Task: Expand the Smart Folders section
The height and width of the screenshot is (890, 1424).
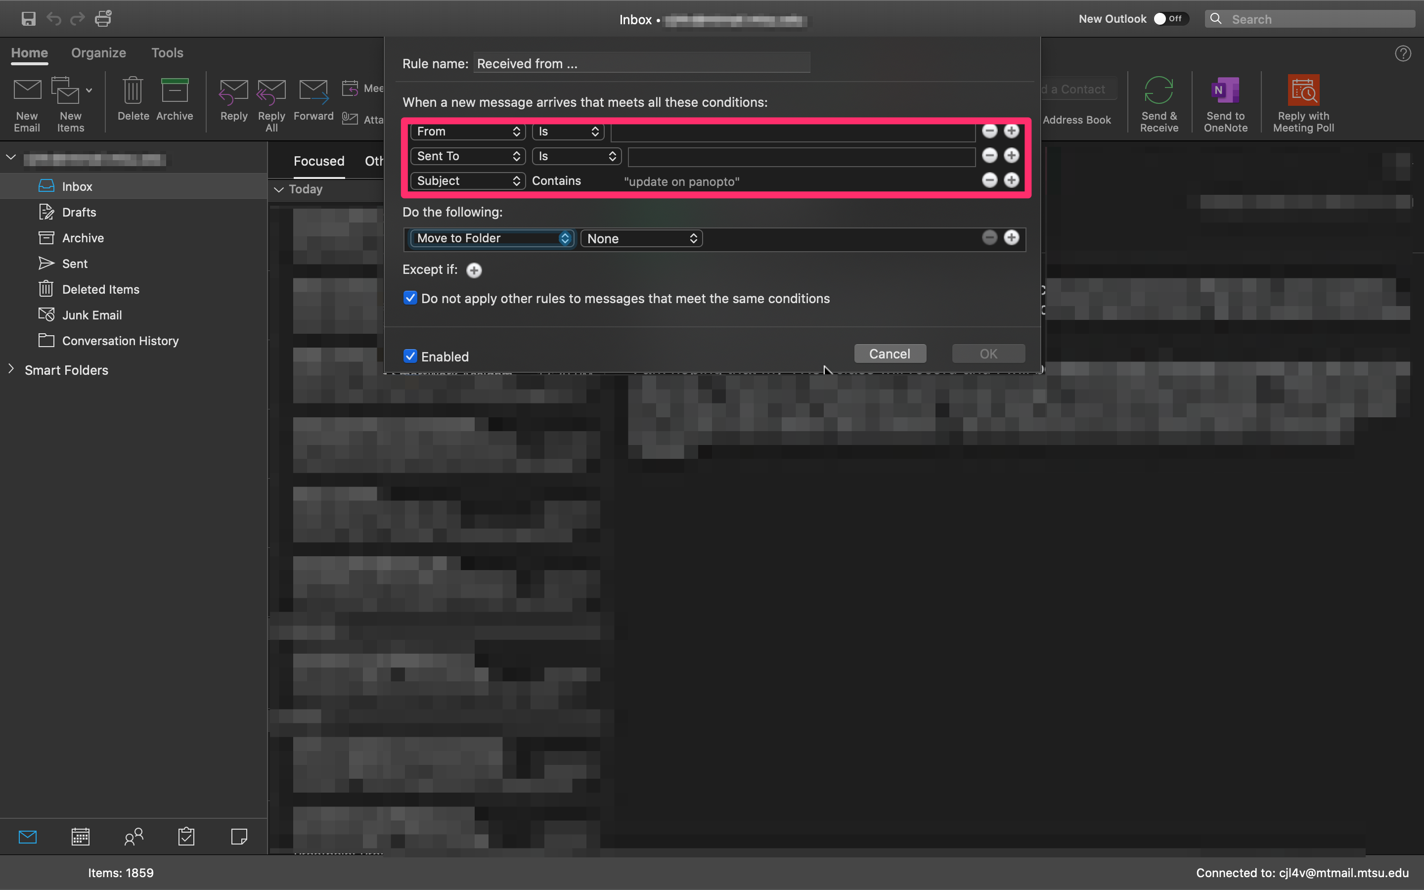Action: [x=11, y=369]
